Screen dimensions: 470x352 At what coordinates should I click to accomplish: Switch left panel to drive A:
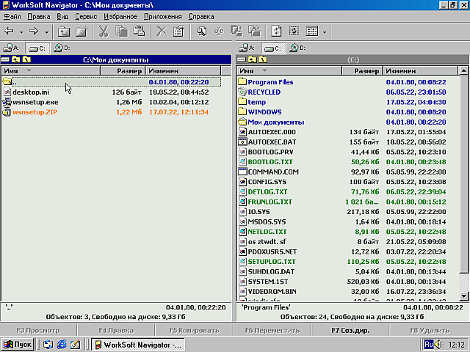click(x=10, y=48)
